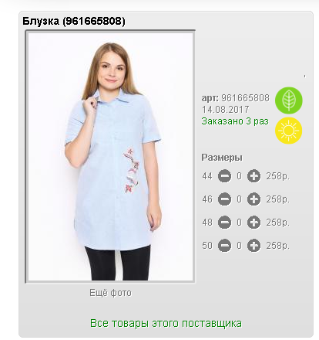Open 'Все товары этого поставщика' link
Screen dimensions: 319x340
[x=166, y=323]
